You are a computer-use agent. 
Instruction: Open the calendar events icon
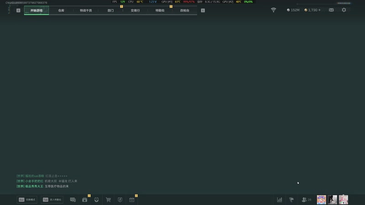tap(132, 200)
